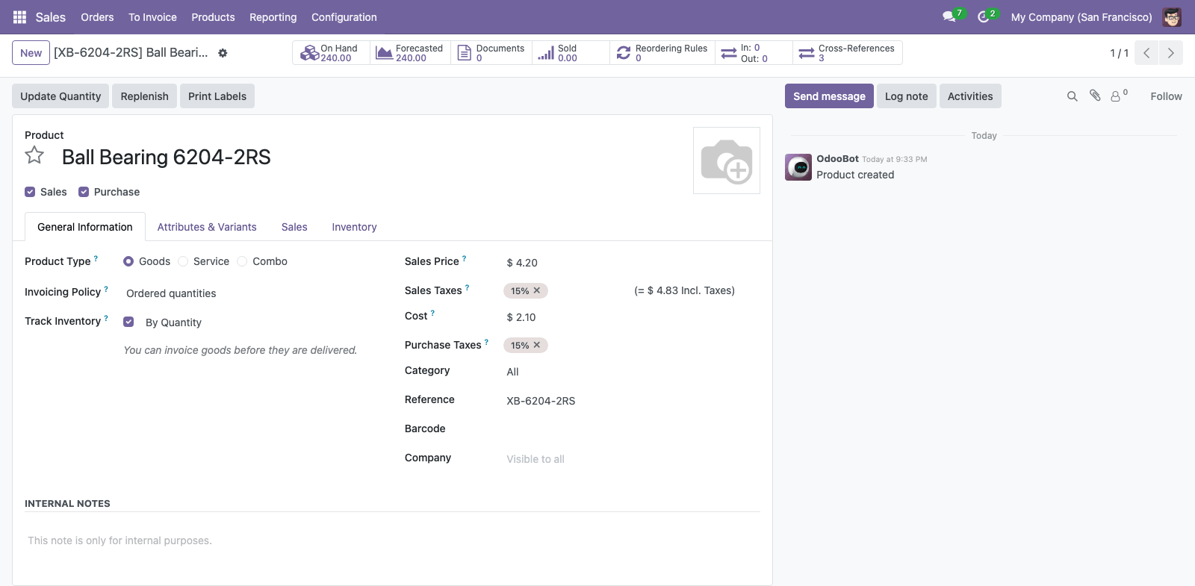
Task: Open Forecasted 240.00 stat button
Action: pos(410,53)
